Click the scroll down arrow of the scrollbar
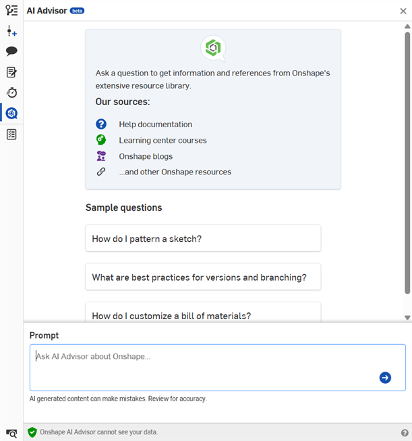 point(407,317)
